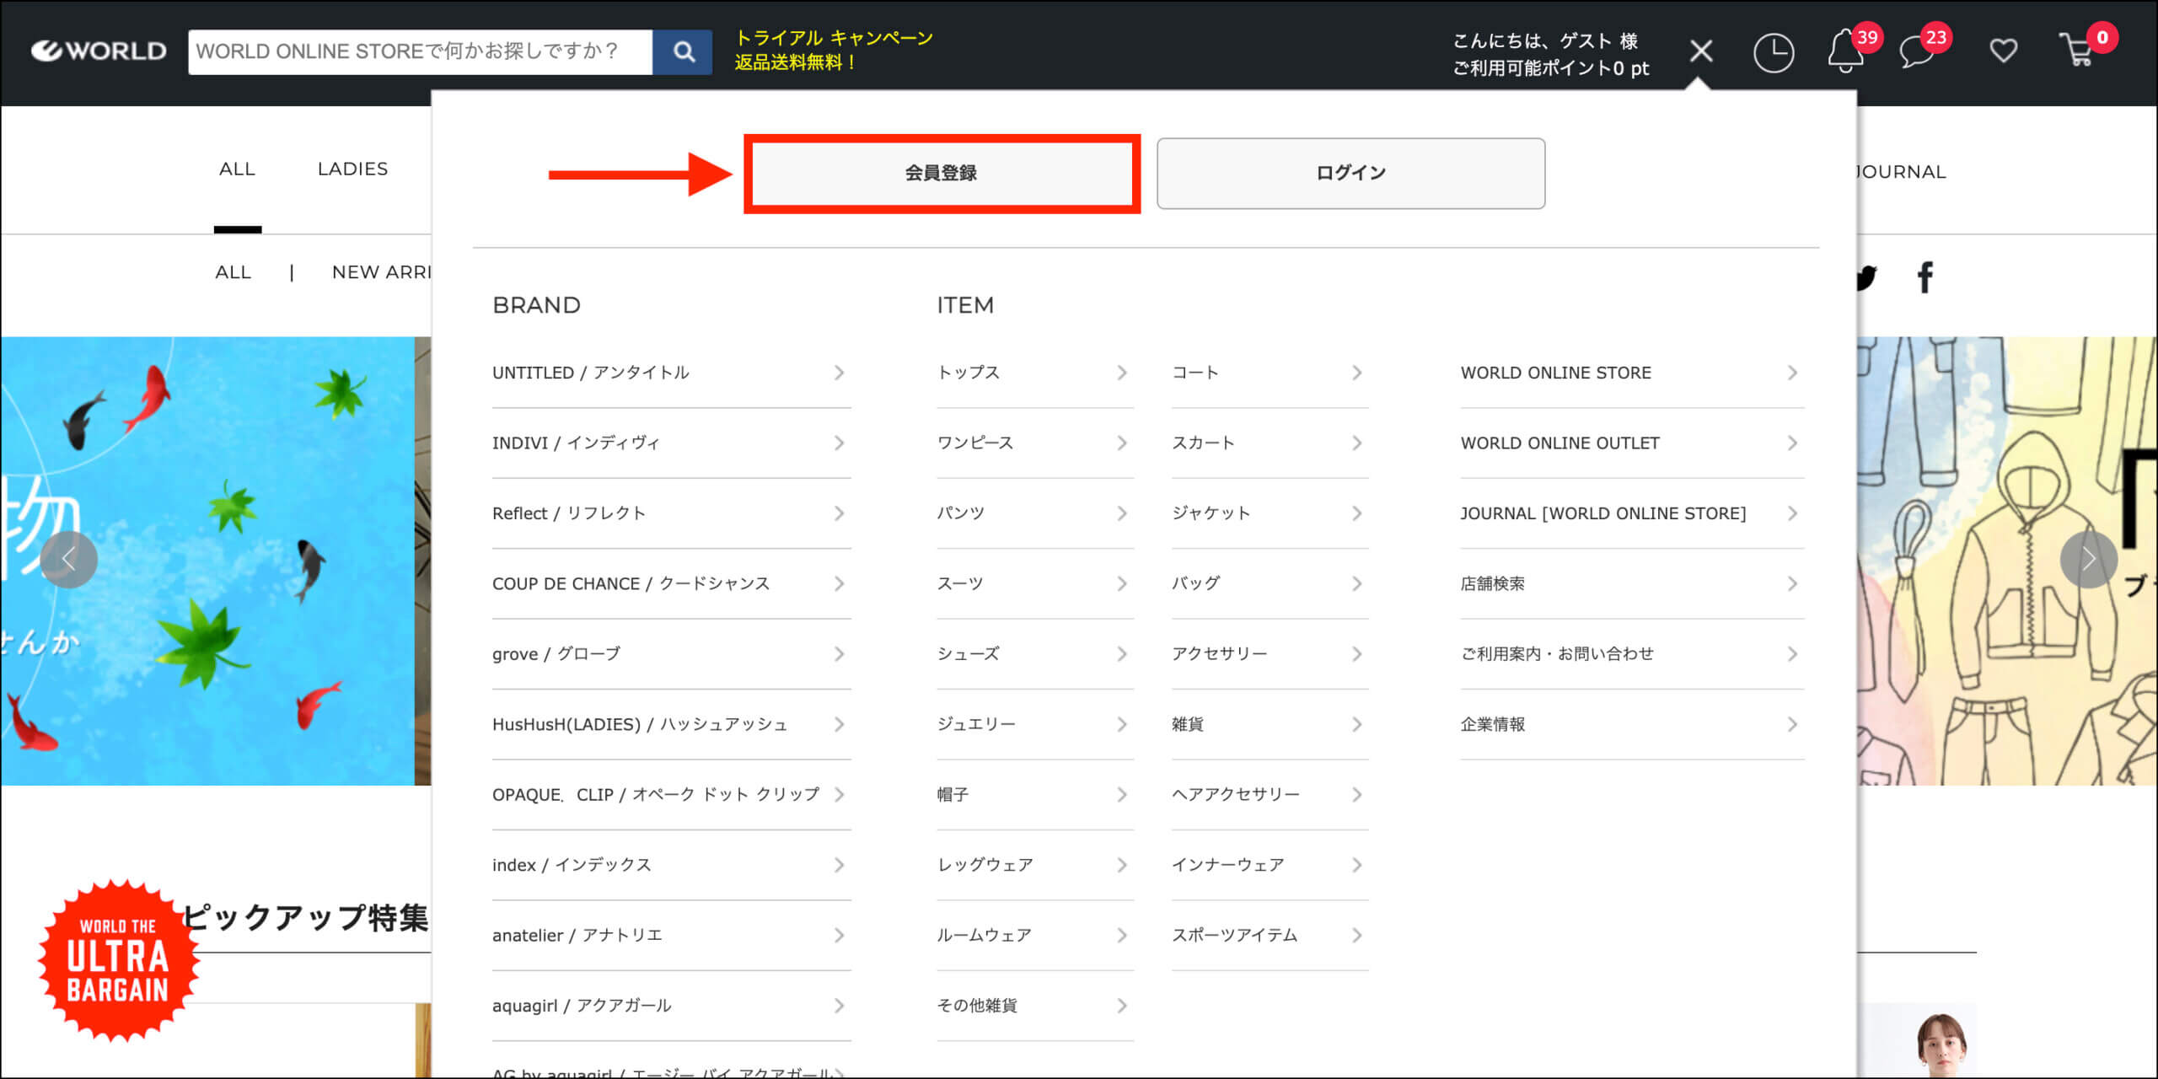The height and width of the screenshot is (1079, 2158).
Task: Open grove / グローブ brand
Action: pyautogui.click(x=671, y=654)
